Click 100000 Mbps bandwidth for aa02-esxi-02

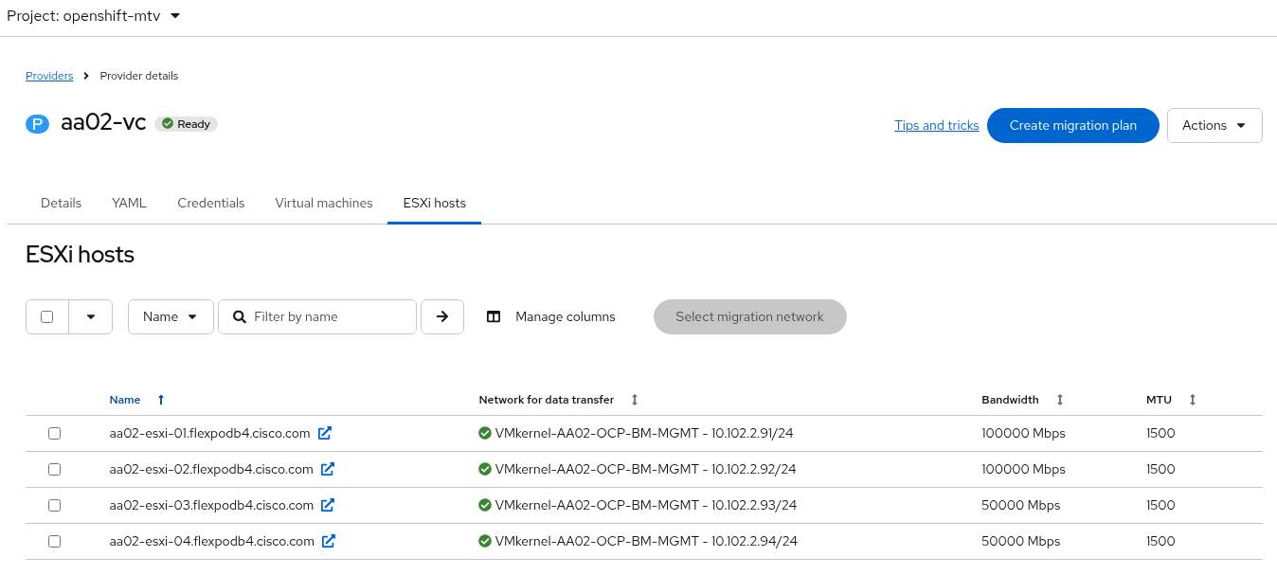[x=1023, y=469]
